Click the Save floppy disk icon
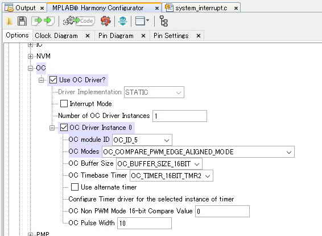Screen dimensions: 322x236 pyautogui.click(x=22, y=21)
